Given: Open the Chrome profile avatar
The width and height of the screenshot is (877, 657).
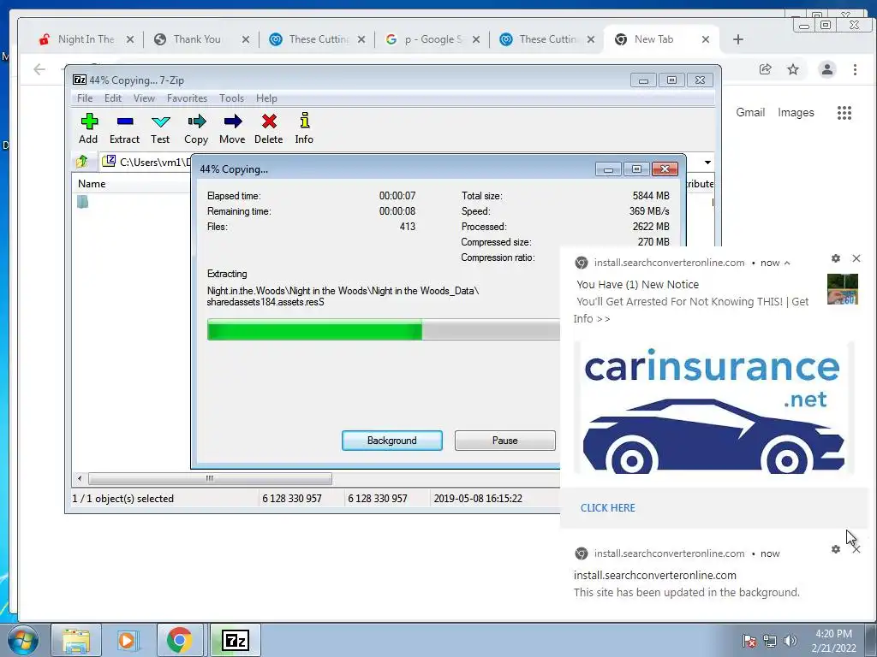Looking at the screenshot, I should [827, 69].
